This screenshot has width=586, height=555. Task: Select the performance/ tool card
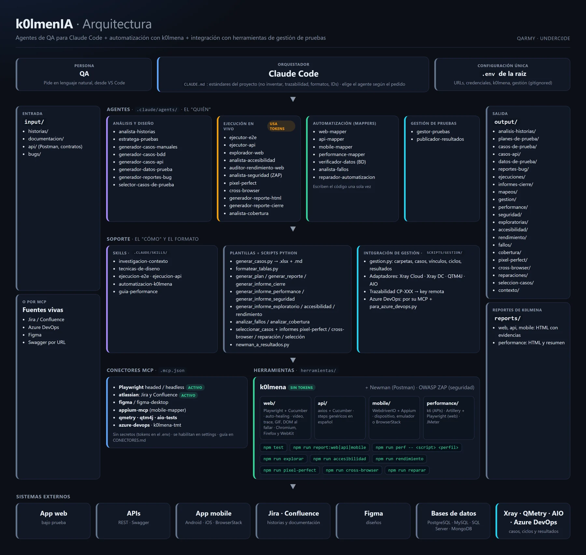[449, 418]
